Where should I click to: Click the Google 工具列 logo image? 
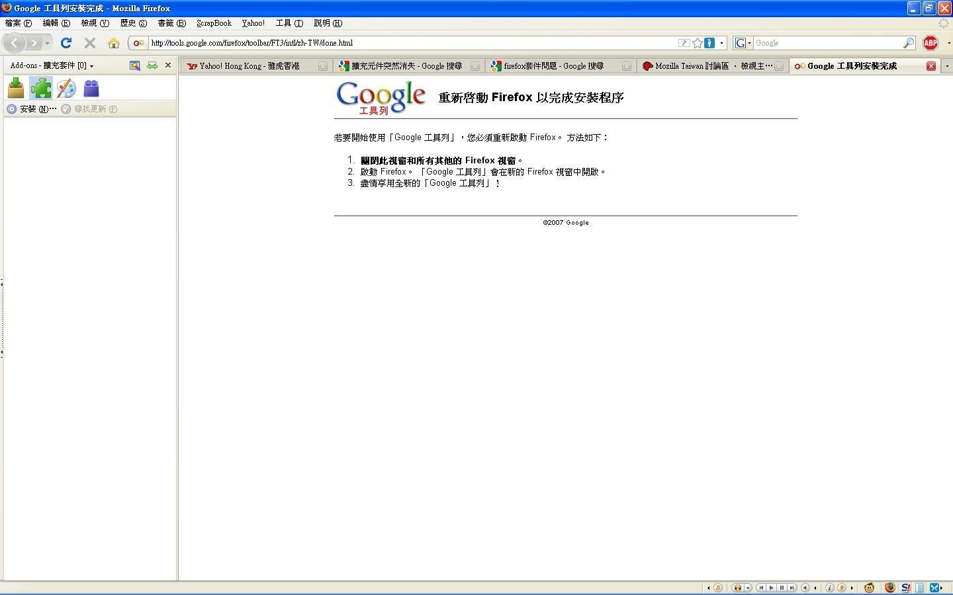381,98
